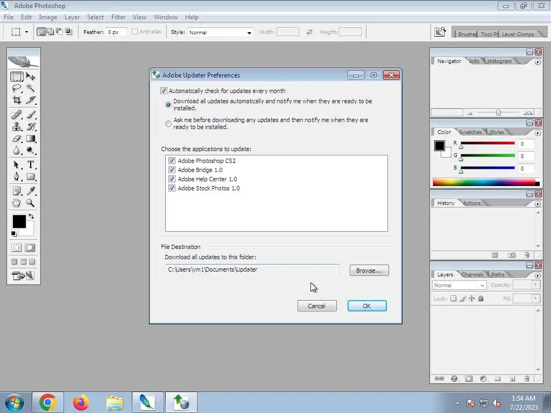Select the Eyedropper tool
Viewport: 551px width, 413px height.
click(31, 191)
